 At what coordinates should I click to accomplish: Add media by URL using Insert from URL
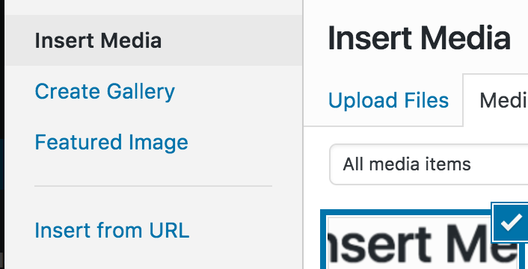(111, 230)
